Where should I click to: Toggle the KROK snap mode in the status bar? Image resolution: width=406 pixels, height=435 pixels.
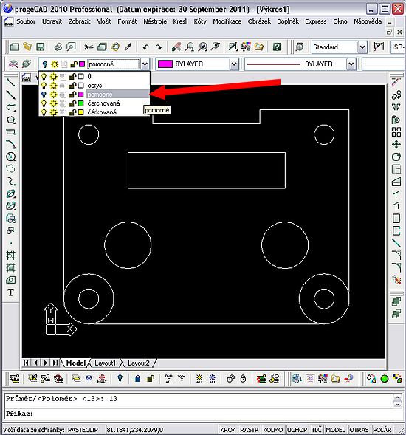tap(227, 430)
